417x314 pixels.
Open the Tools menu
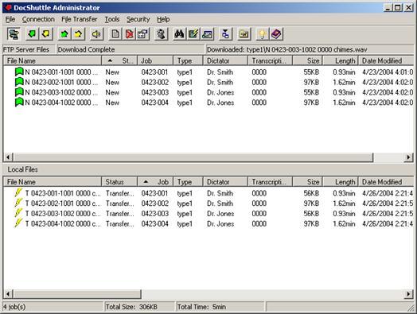[112, 19]
